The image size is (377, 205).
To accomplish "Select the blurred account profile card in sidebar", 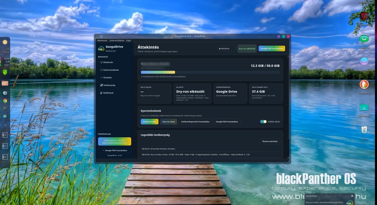I will [114, 141].
